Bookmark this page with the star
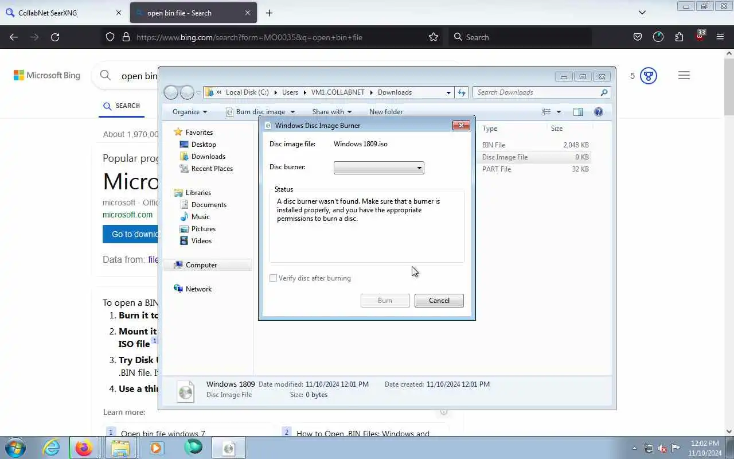 click(x=434, y=37)
